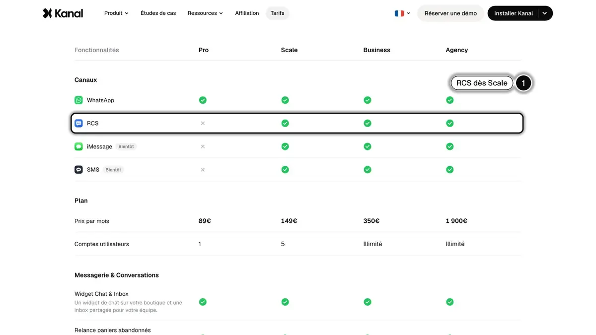Click the 350€ price cell
Image resolution: width=596 pixels, height=335 pixels.
point(372,221)
